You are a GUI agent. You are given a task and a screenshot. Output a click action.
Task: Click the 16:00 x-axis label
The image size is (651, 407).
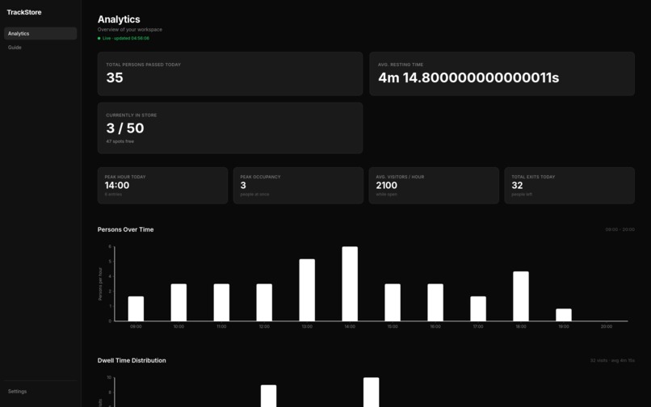point(435,327)
